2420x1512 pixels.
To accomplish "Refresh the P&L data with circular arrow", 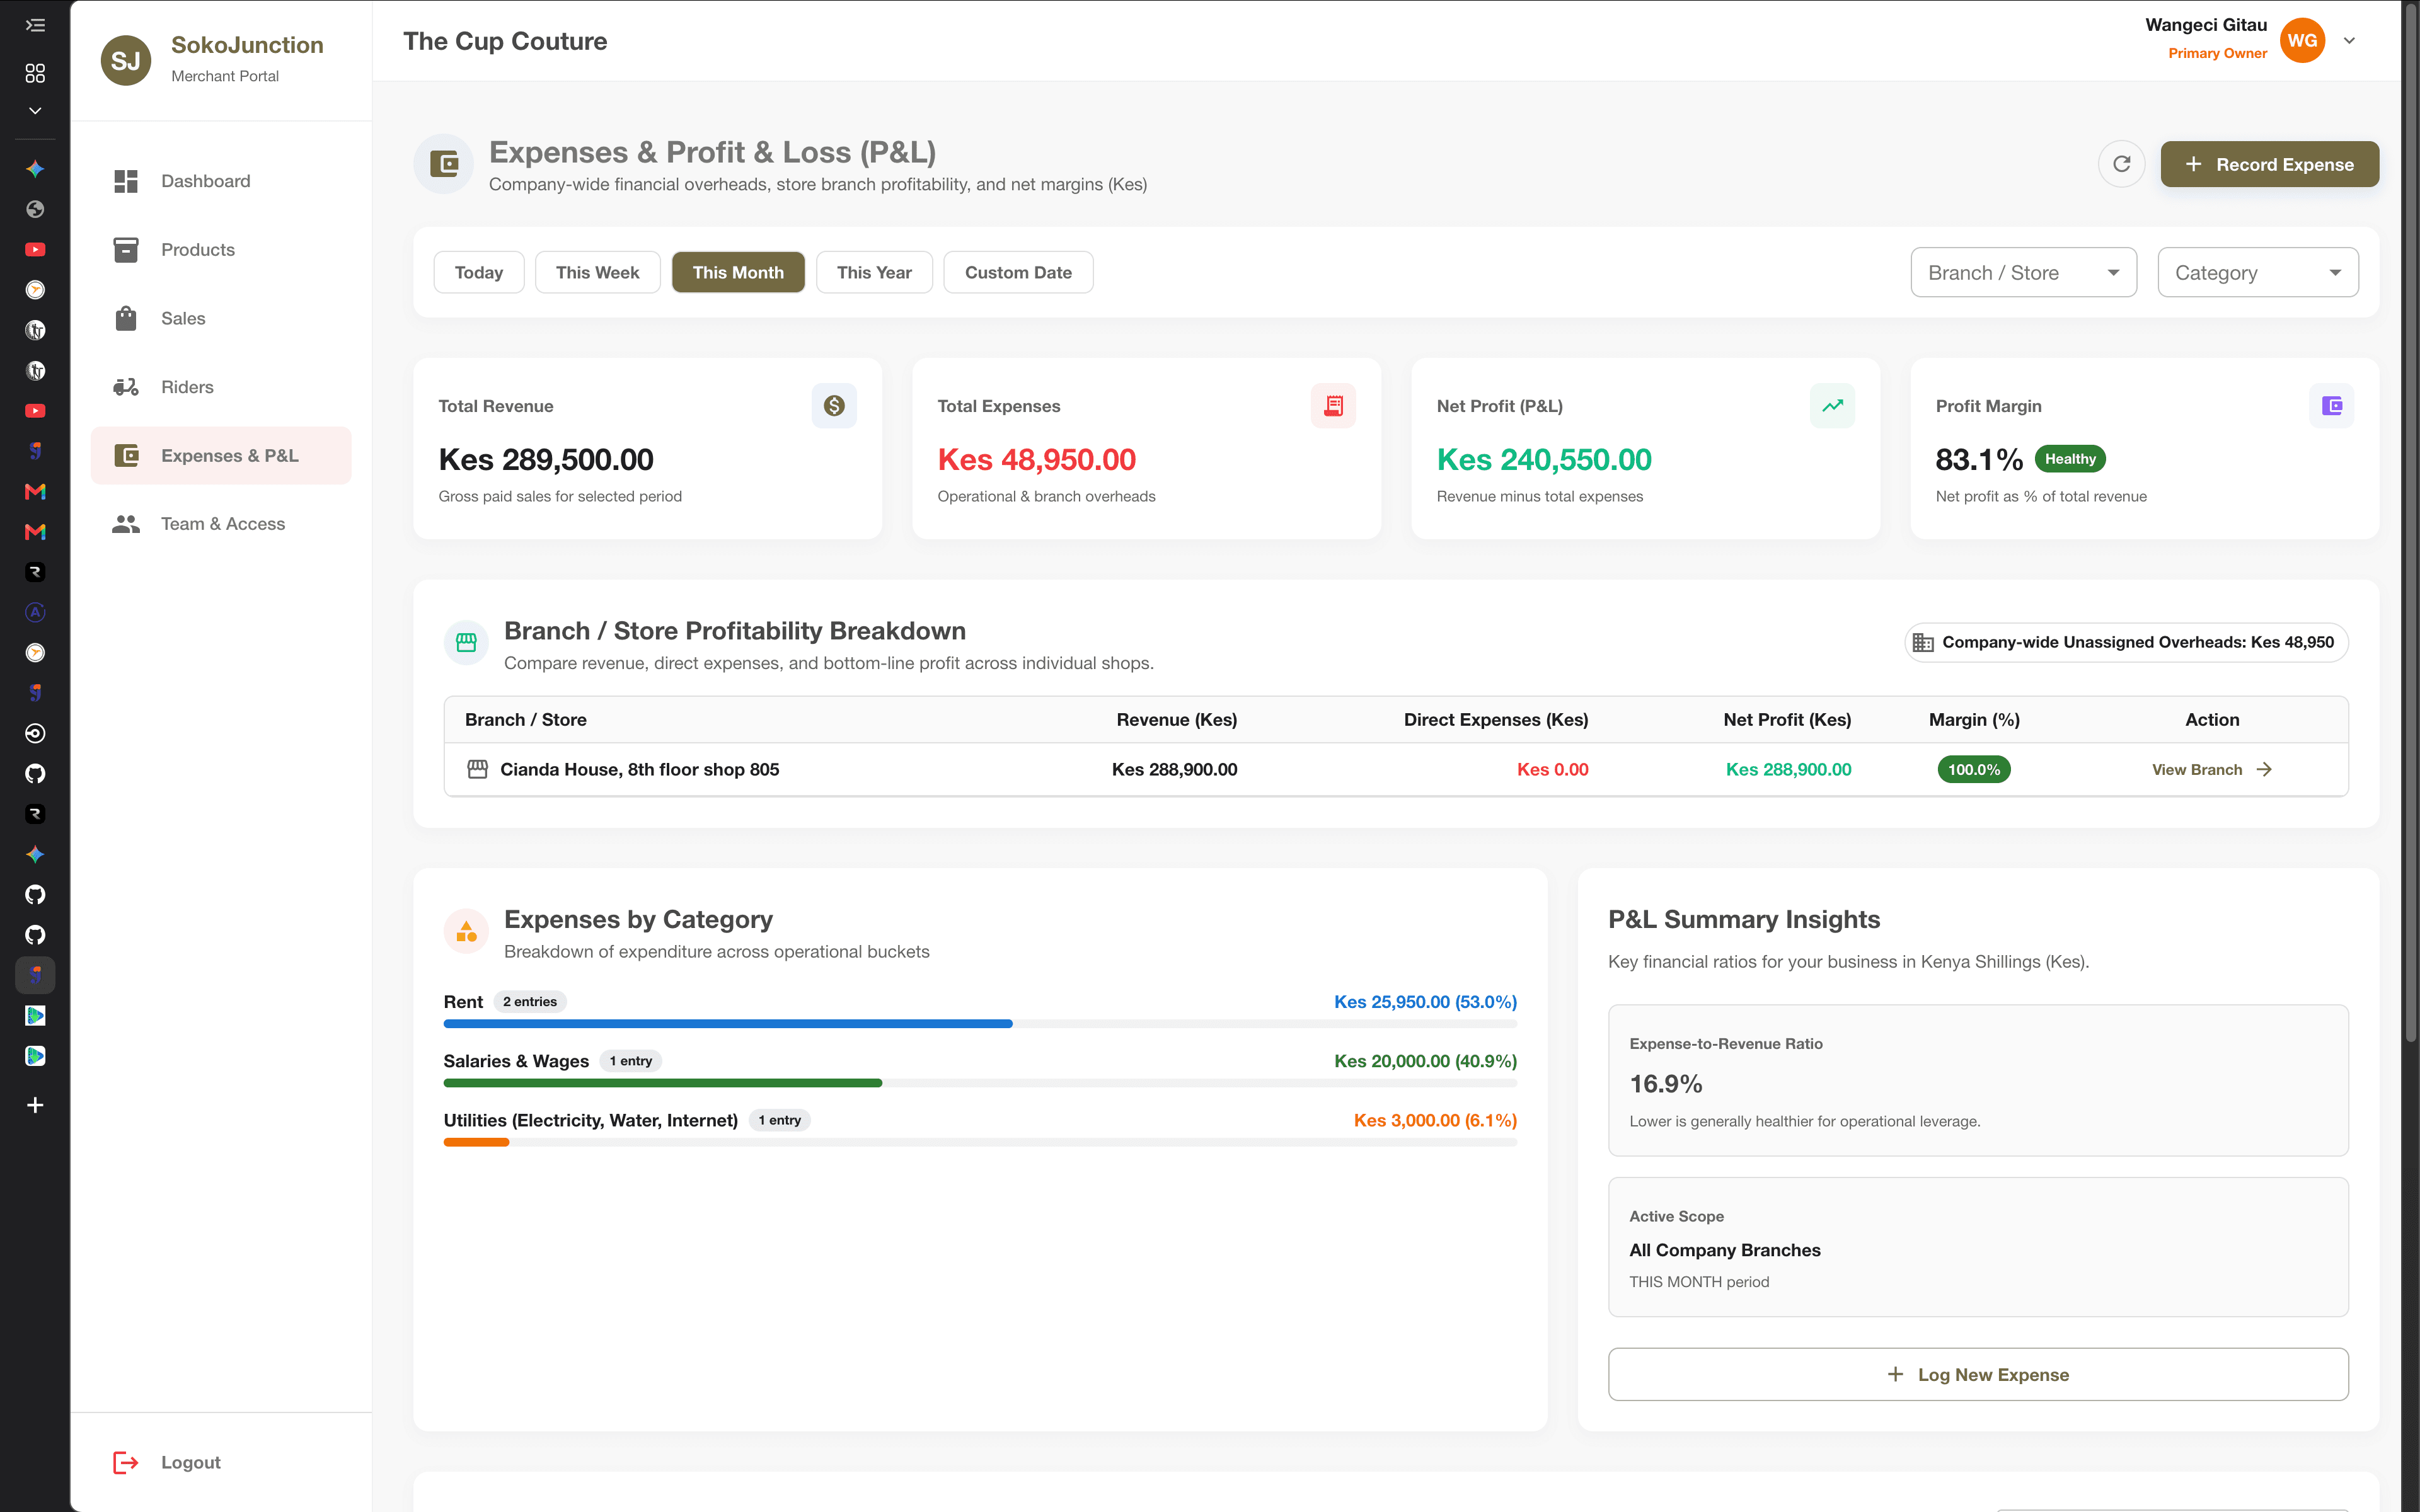I will 2121,164.
